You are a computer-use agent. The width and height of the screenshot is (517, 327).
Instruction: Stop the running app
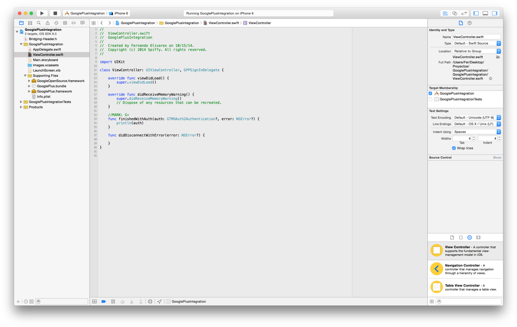pyautogui.click(x=55, y=13)
